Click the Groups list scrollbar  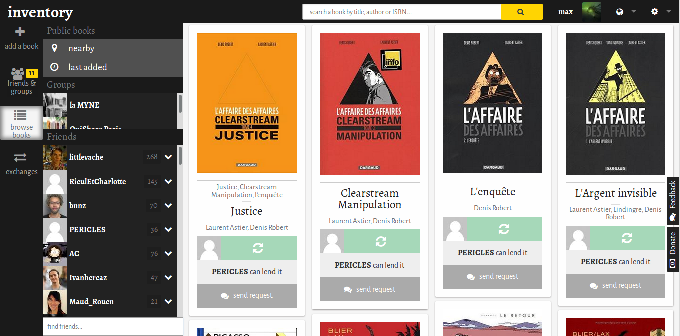[180, 104]
